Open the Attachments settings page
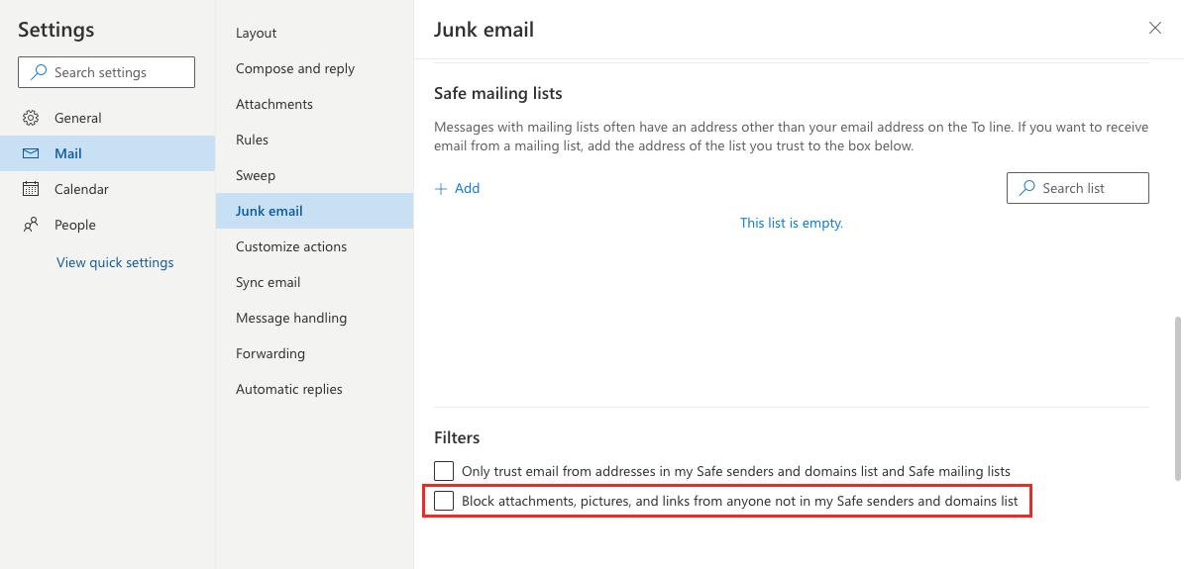This screenshot has height=569, width=1184. tap(274, 104)
